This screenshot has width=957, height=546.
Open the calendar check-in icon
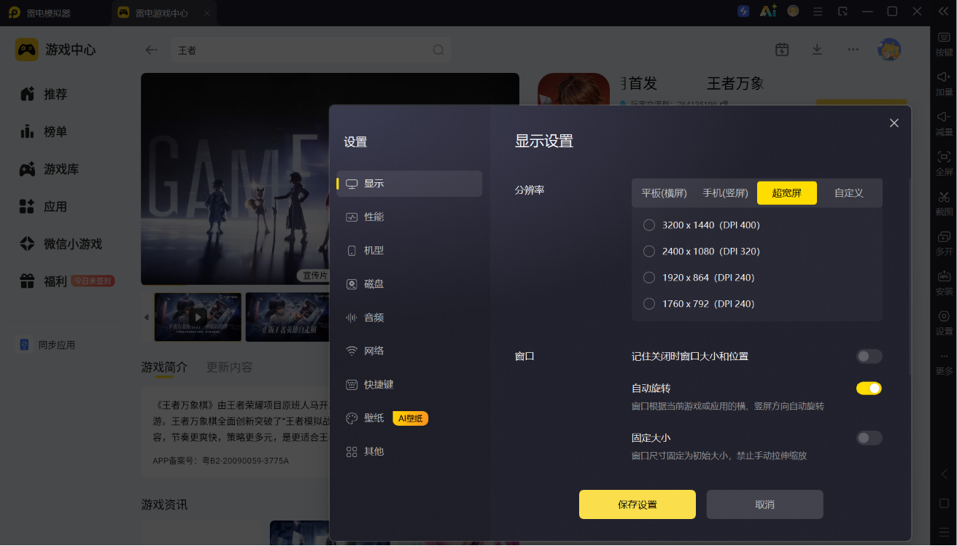click(782, 50)
